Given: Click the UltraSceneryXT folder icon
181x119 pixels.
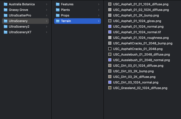Looking at the screenshot, I should click(6, 32).
